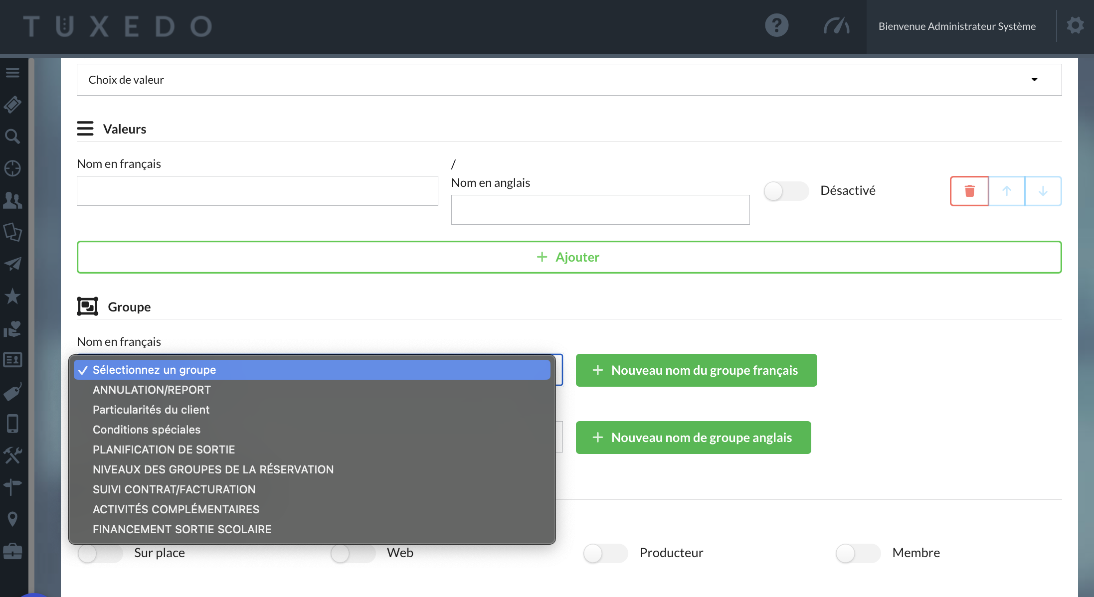The width and height of the screenshot is (1094, 597).
Task: Open the dashboard gauge icon
Action: pos(836,25)
